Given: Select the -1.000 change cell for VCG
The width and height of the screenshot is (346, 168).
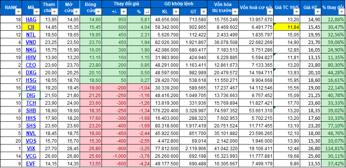Looking at the screenshot, I should point(115,157).
